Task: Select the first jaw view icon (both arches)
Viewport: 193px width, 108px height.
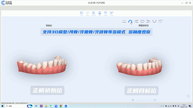Action: [x=124, y=21]
